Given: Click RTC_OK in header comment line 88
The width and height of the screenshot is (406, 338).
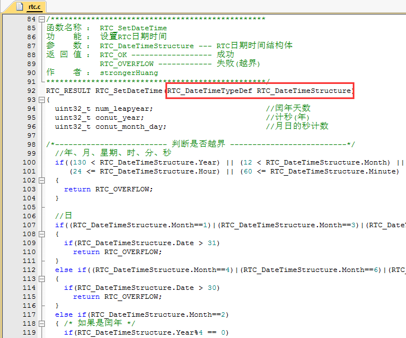Looking at the screenshot, I should pos(113,55).
